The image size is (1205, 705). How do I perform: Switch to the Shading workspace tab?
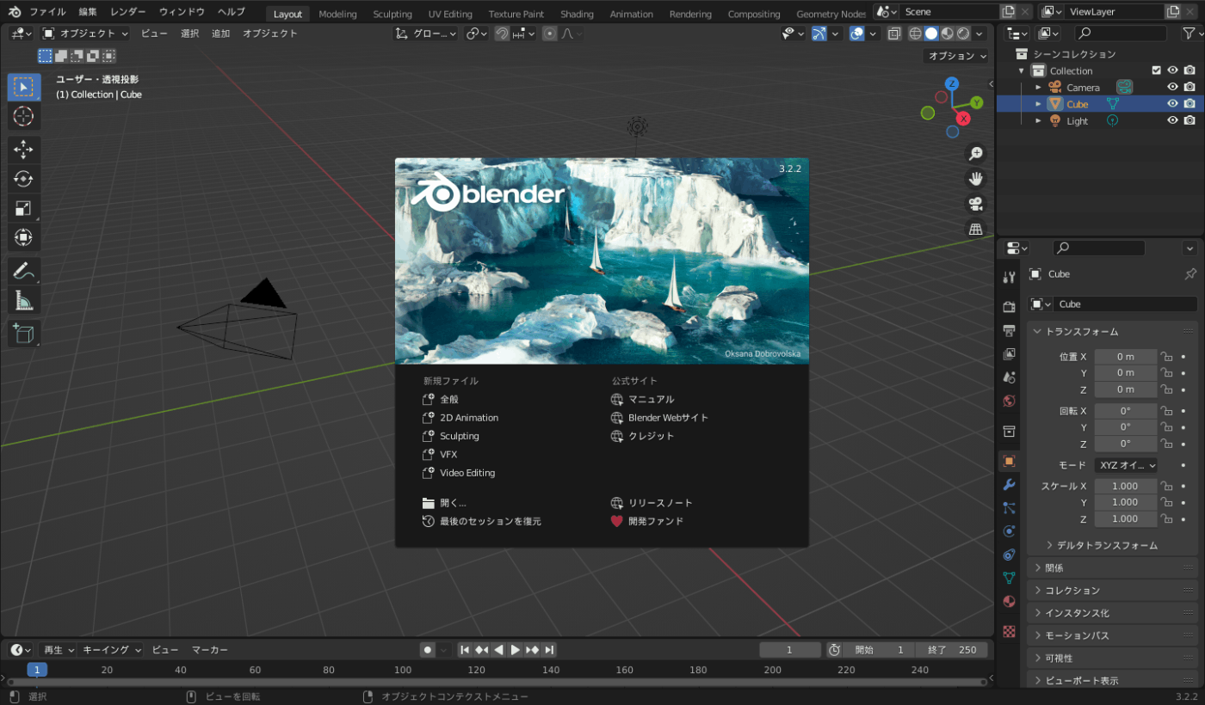pos(577,14)
